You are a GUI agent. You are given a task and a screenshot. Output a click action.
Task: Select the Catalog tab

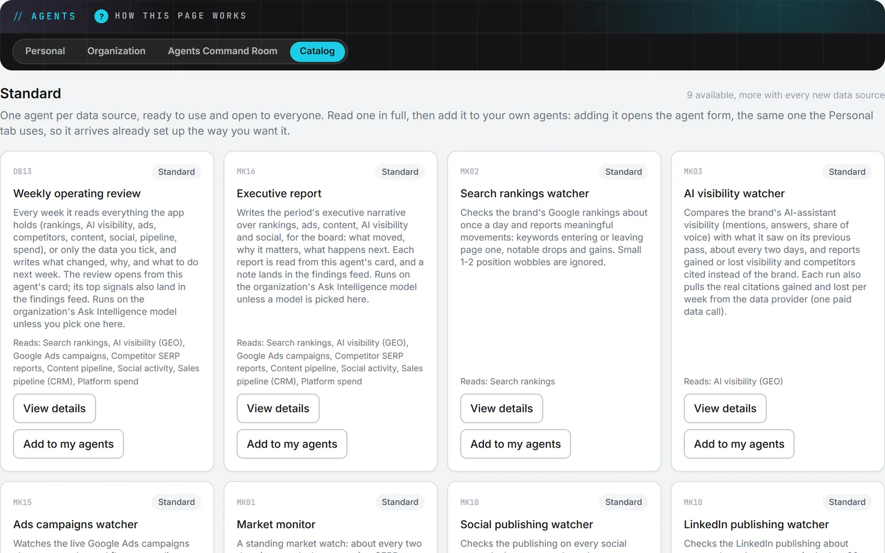point(317,51)
